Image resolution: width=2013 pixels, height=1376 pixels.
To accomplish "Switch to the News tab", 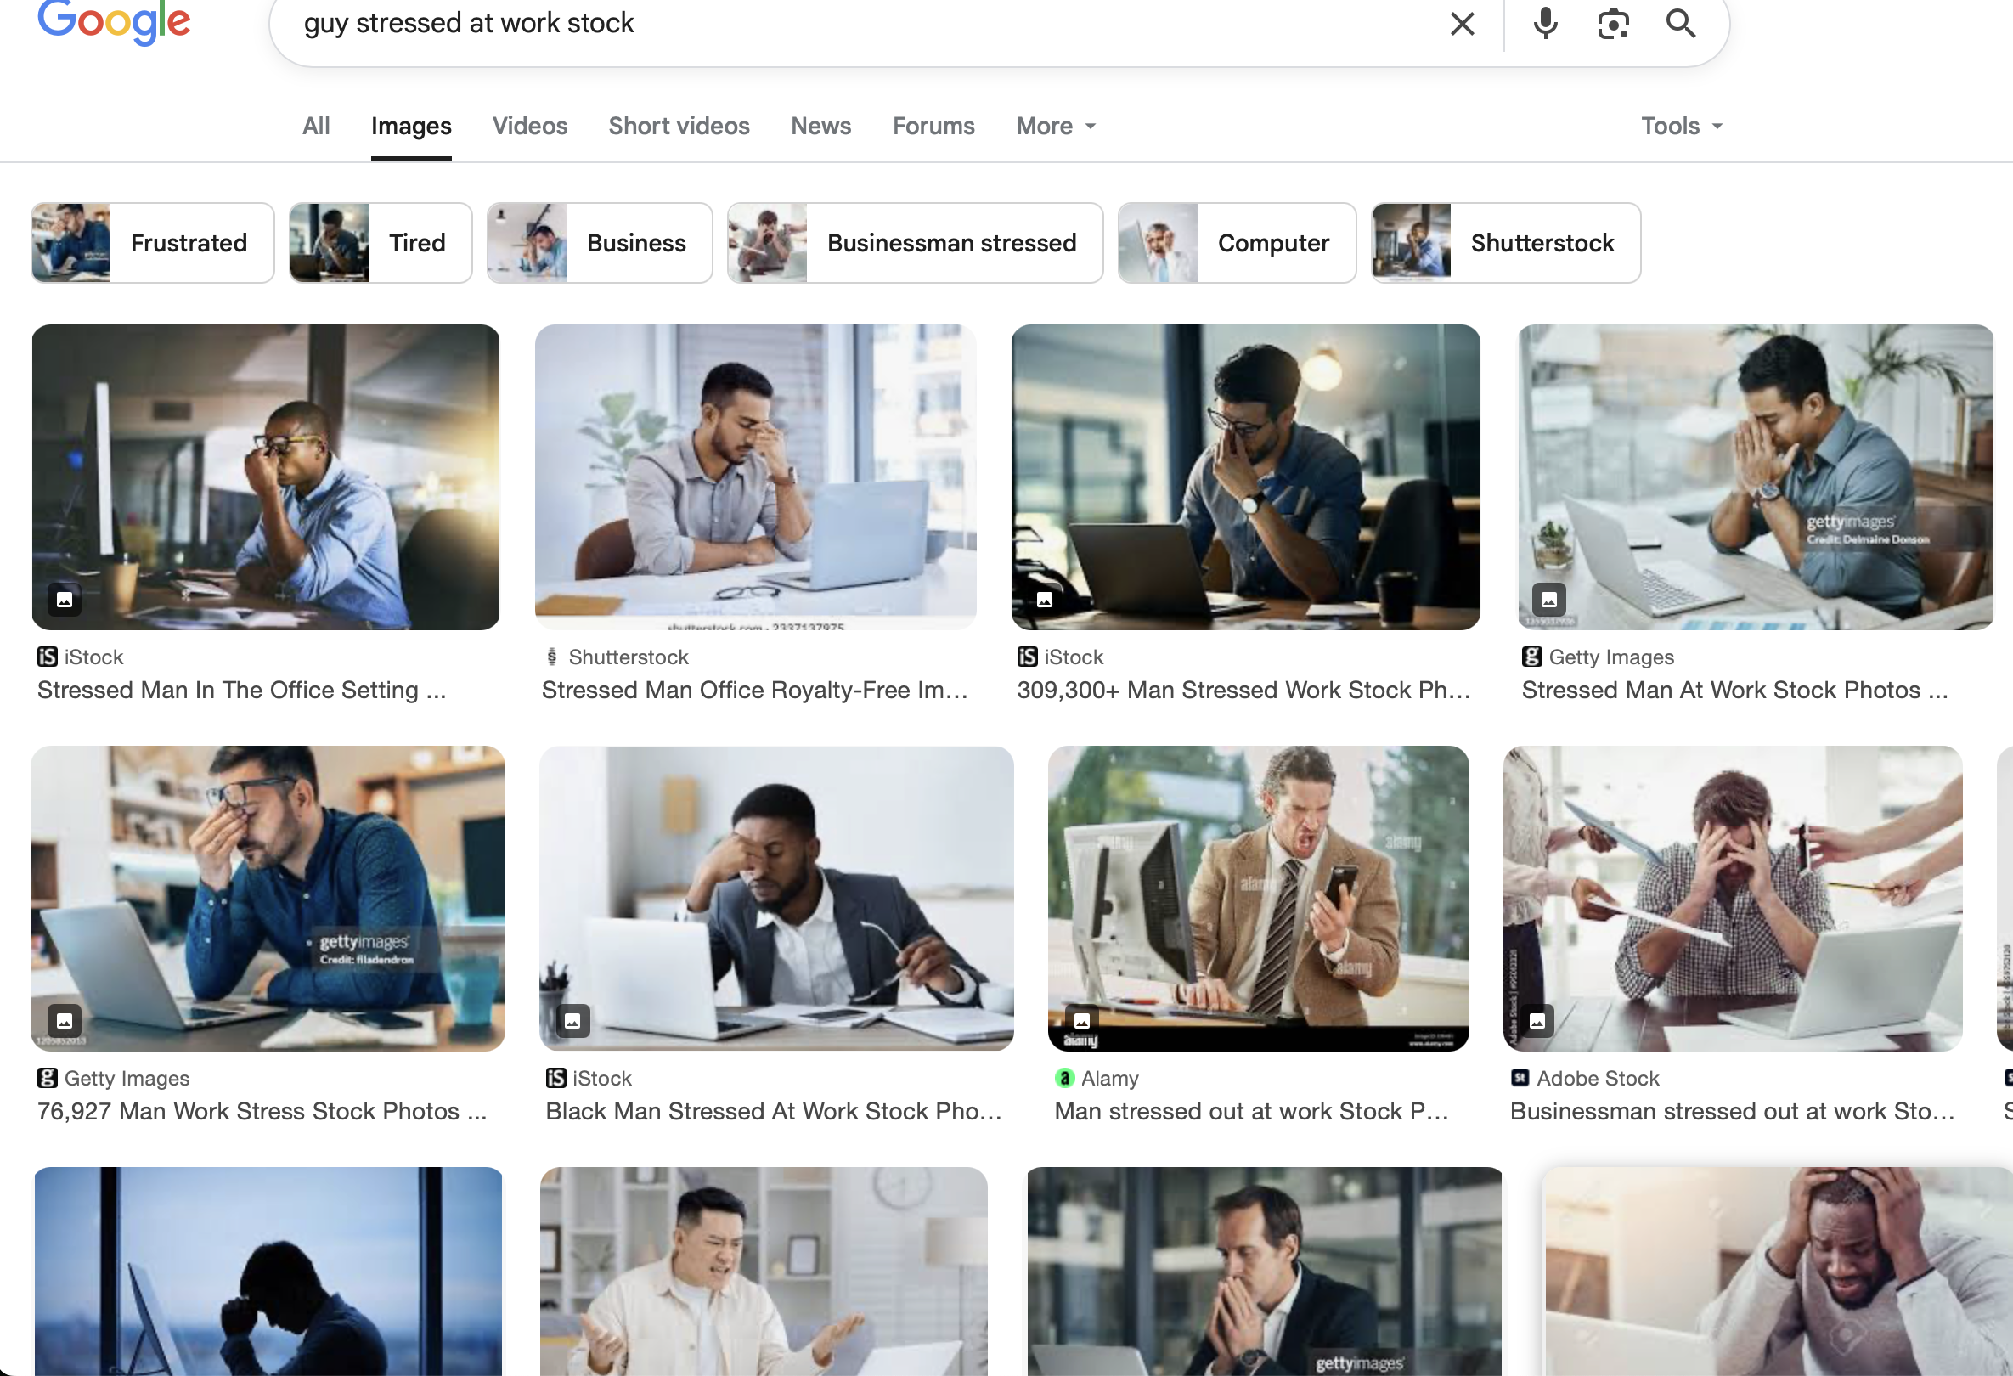I will (820, 127).
